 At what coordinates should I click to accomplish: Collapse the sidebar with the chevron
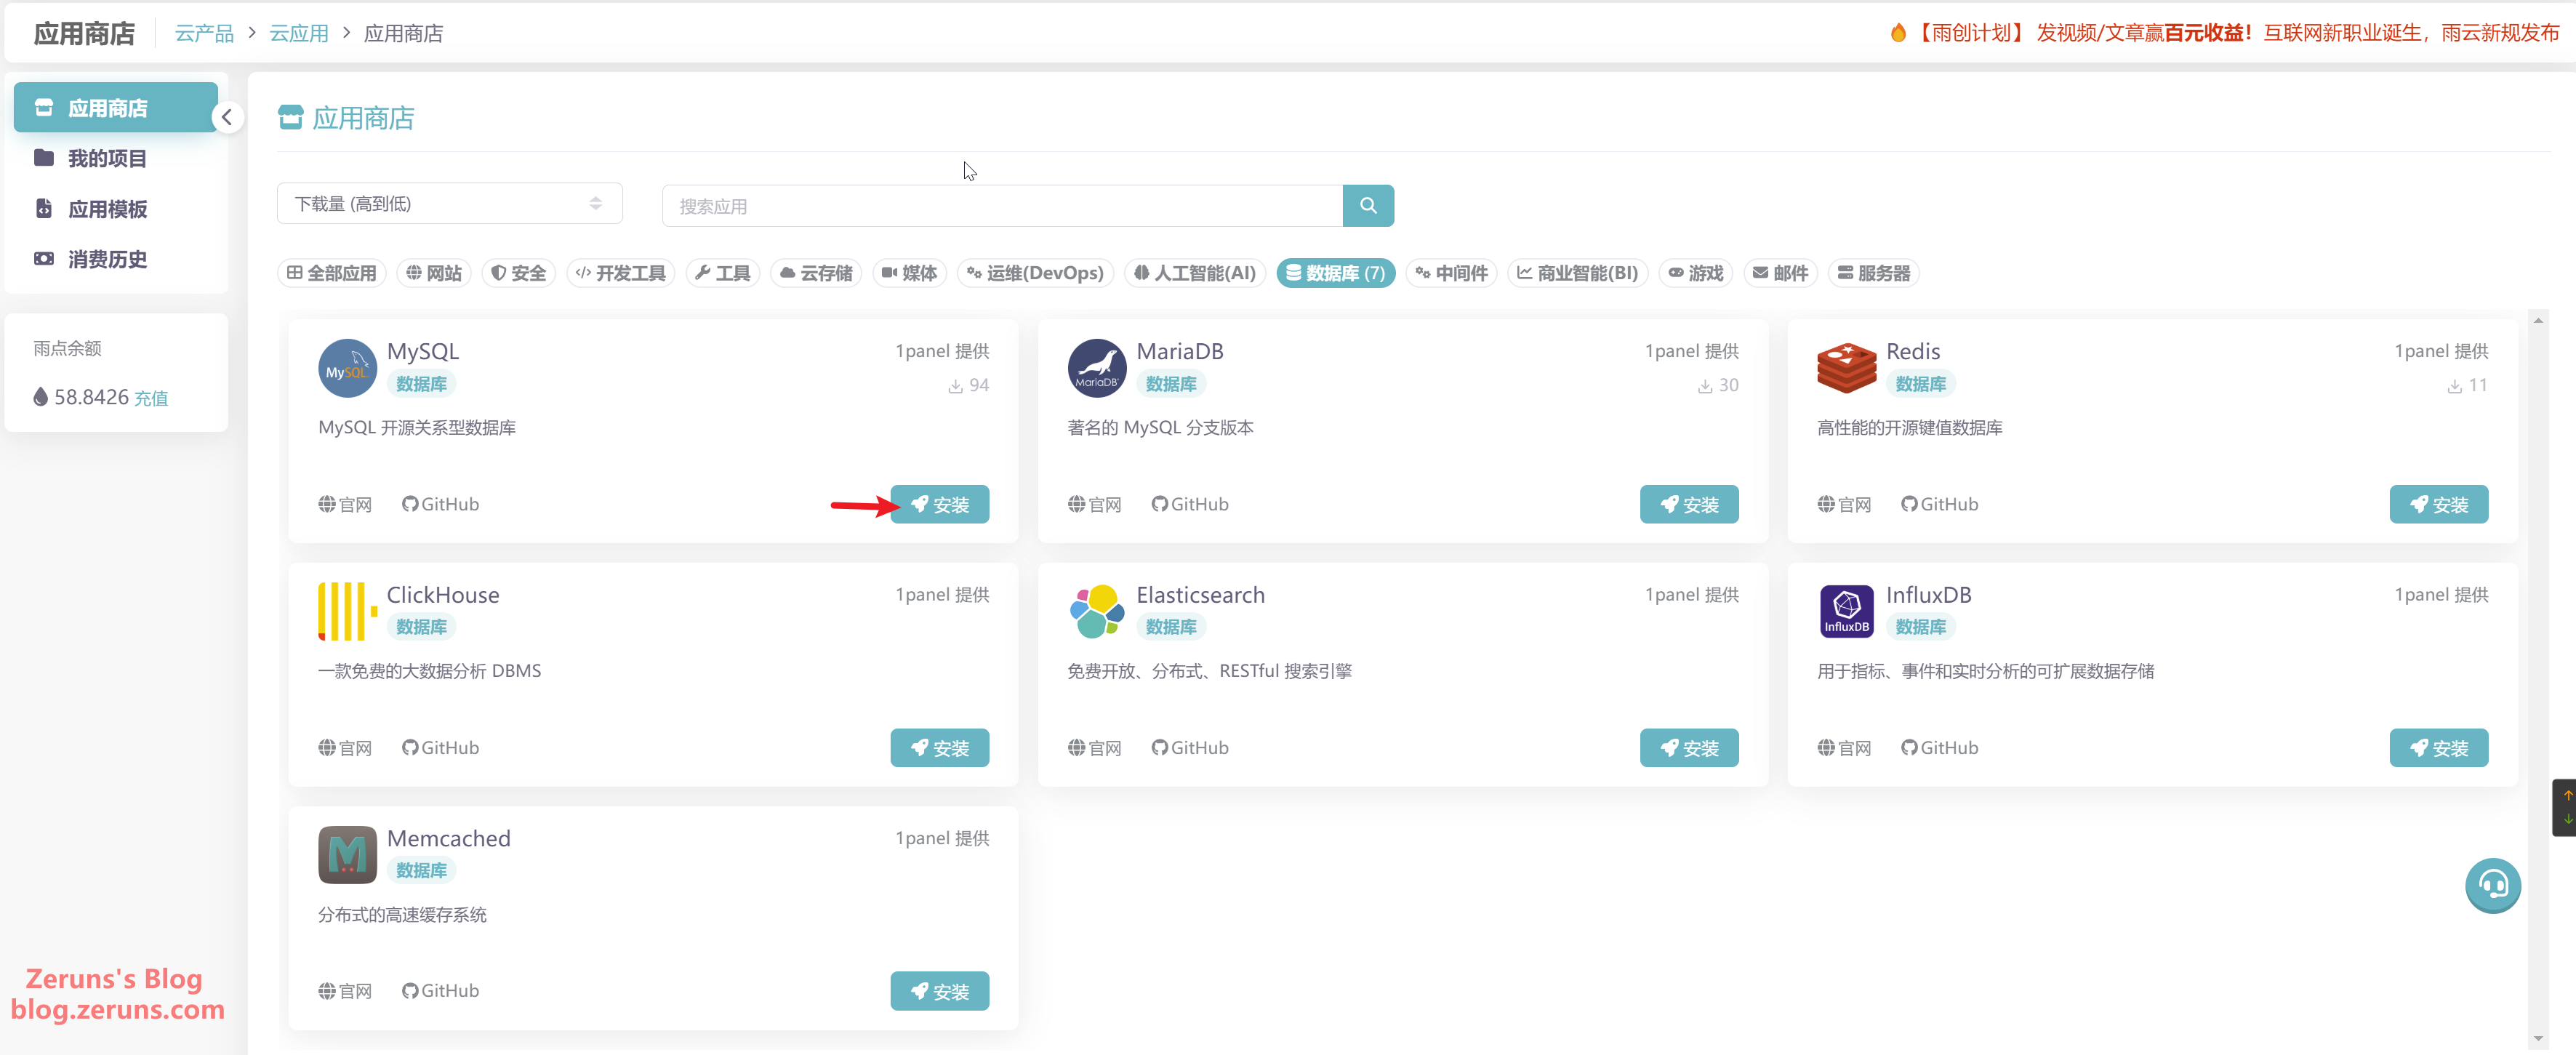point(227,118)
